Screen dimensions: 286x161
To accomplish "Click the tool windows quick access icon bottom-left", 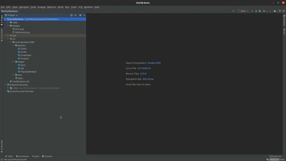I will tap(2, 160).
